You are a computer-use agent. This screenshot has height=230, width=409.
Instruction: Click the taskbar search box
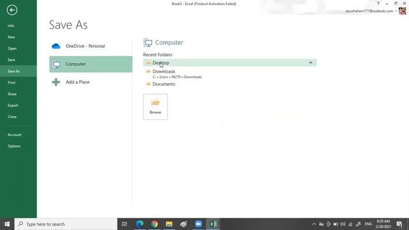click(x=66, y=224)
